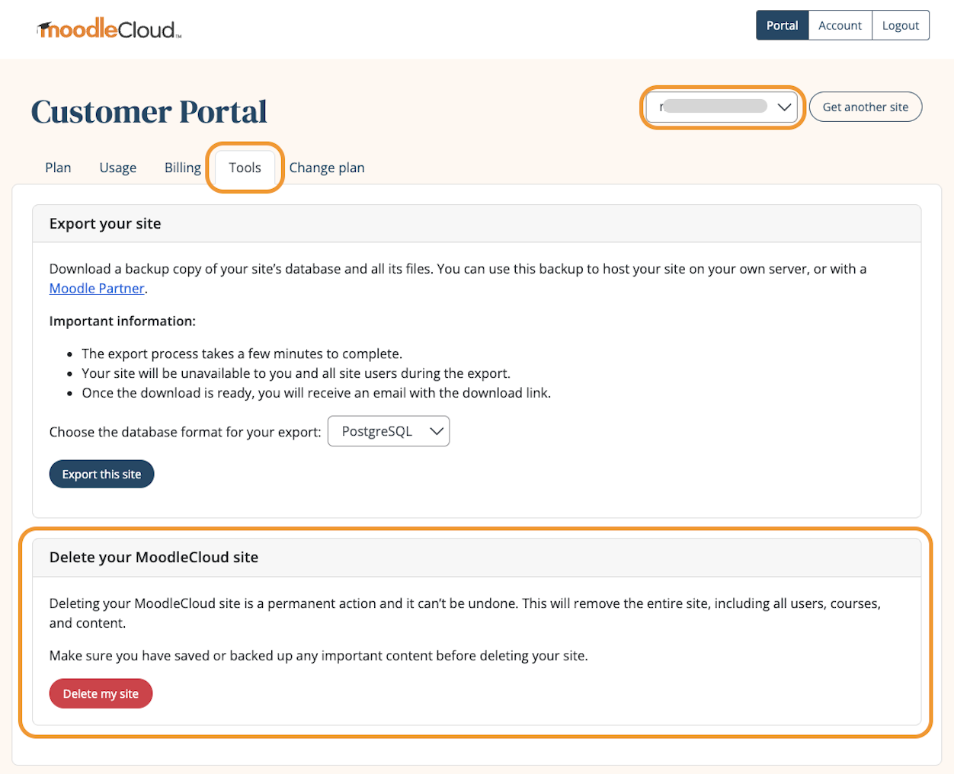Screen dimensions: 954x774
Task: Open the site selector dropdown chevron
Action: 784,107
